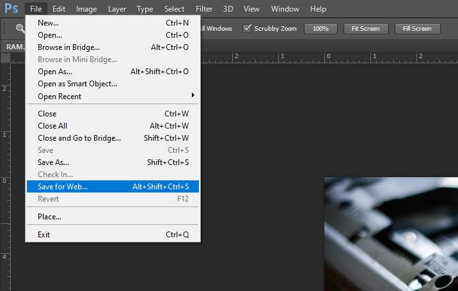The image size is (458, 291).
Task: Expand the Open Recent submenu arrow
Action: 193,95
